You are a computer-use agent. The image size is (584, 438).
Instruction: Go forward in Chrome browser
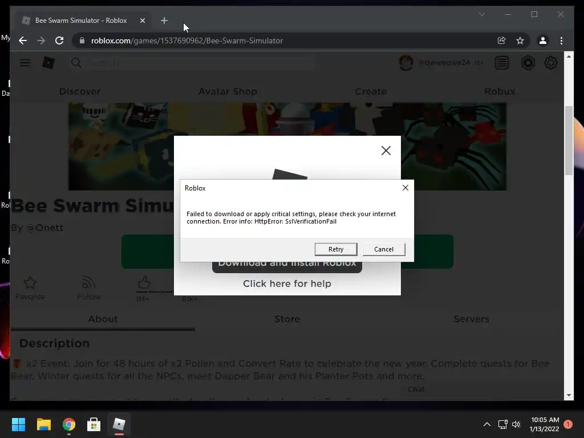coord(41,40)
